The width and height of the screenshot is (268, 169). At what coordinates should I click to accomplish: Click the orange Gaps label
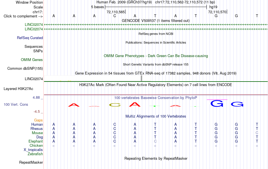coord(38,120)
